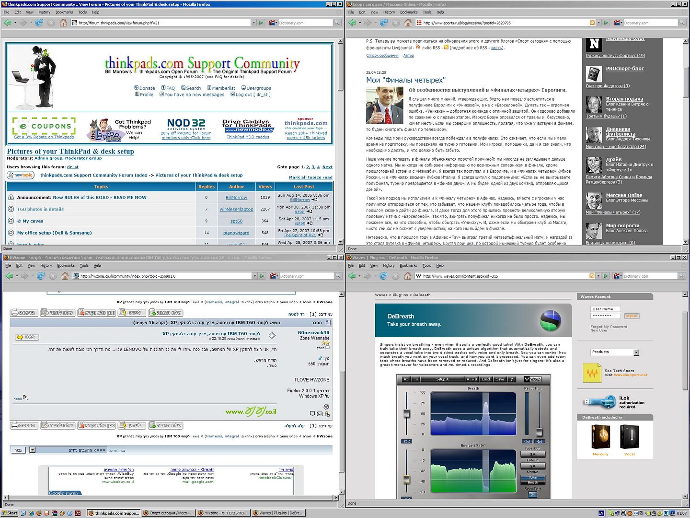The image size is (690, 518).
Task: Click the Vocal product box on Waves page
Action: (x=629, y=437)
